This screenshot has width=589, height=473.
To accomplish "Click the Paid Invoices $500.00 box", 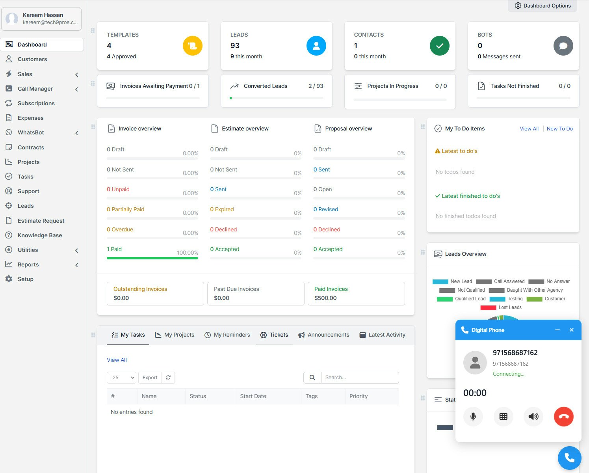I will pyautogui.click(x=356, y=294).
